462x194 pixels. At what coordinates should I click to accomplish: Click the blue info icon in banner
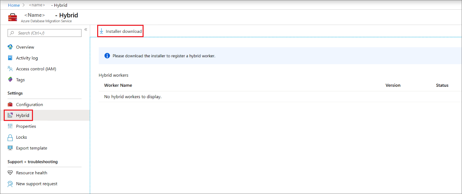[107, 56]
